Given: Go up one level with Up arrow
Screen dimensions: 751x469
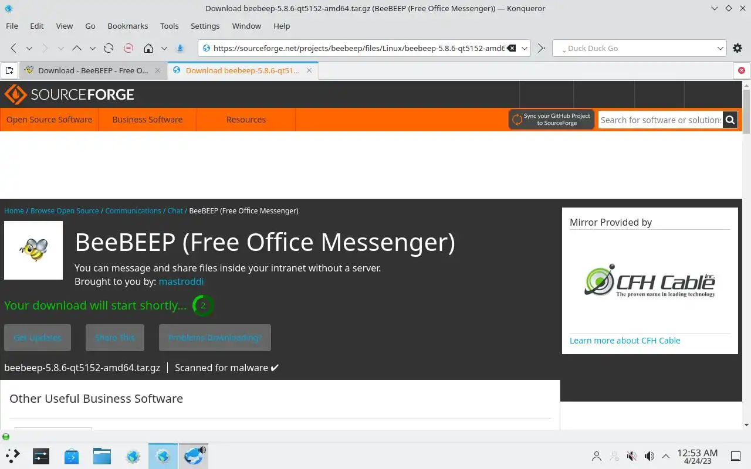Looking at the screenshot, I should tap(77, 48).
